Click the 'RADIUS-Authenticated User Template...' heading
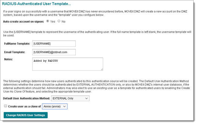This screenshot has height=124, width=197. click(x=37, y=4)
